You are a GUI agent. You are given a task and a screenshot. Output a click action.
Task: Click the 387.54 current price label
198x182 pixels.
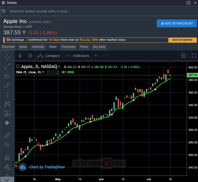(x=192, y=75)
